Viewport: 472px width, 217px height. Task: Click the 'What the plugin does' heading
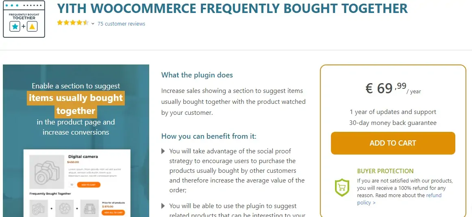[197, 75]
